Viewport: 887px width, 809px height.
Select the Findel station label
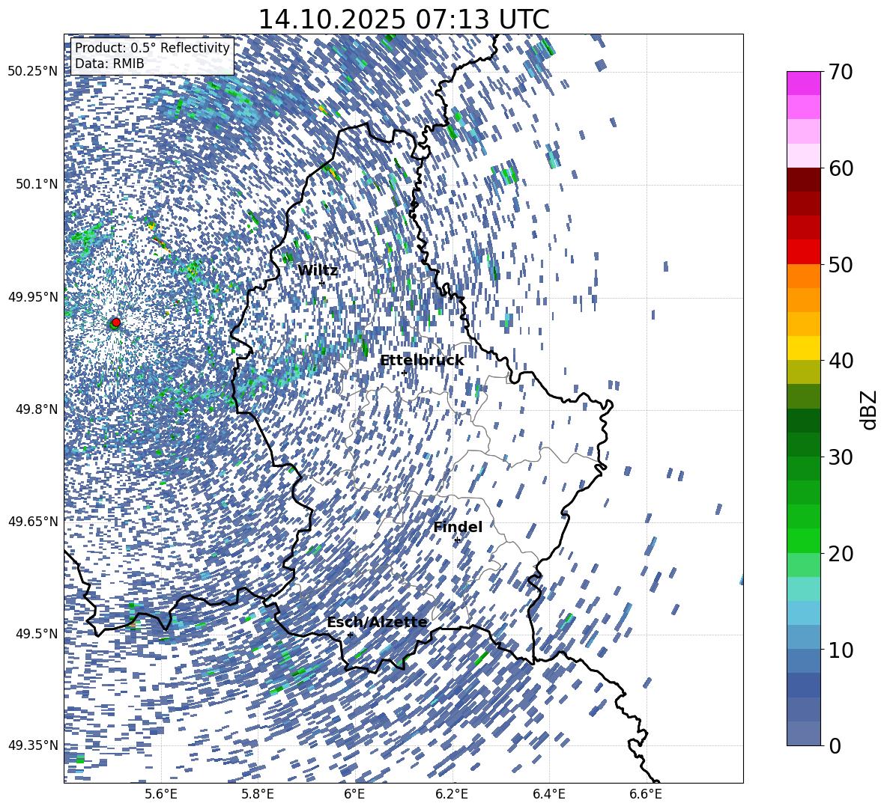pos(457,528)
